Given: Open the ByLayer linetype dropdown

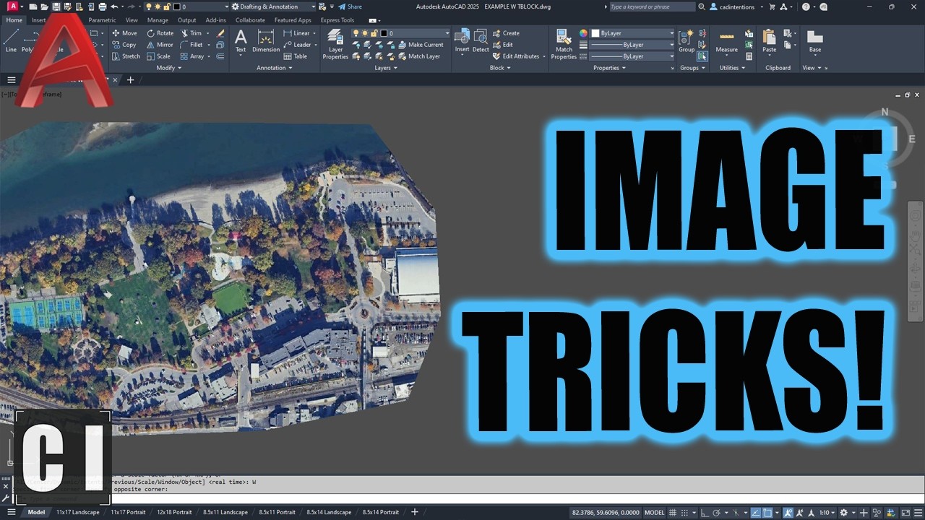Looking at the screenshot, I should [632, 56].
